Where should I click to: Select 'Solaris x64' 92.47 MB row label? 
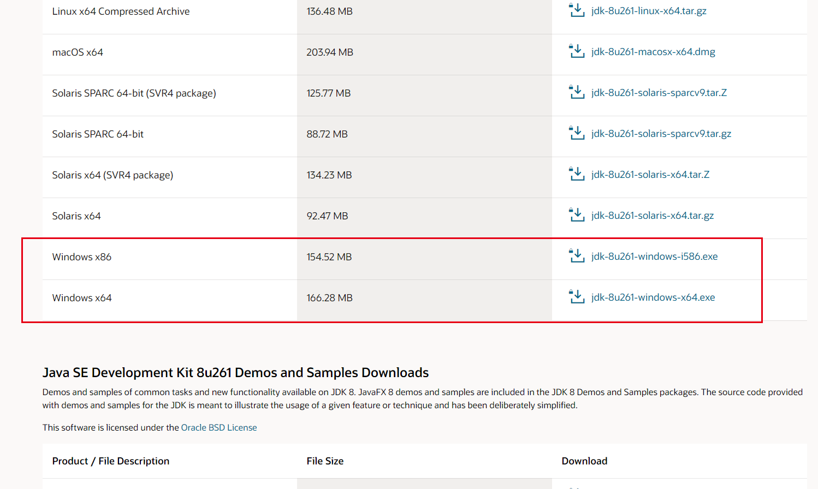76,216
